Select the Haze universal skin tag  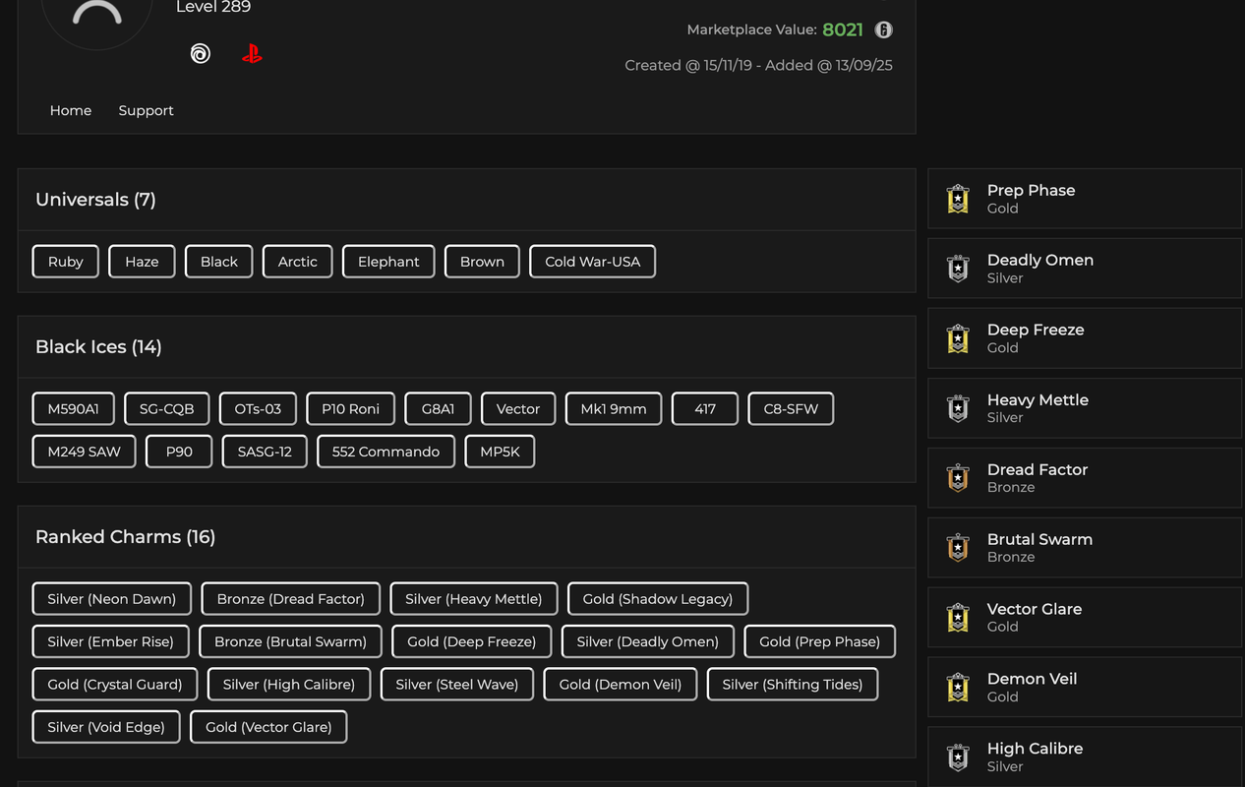pyautogui.click(x=142, y=262)
